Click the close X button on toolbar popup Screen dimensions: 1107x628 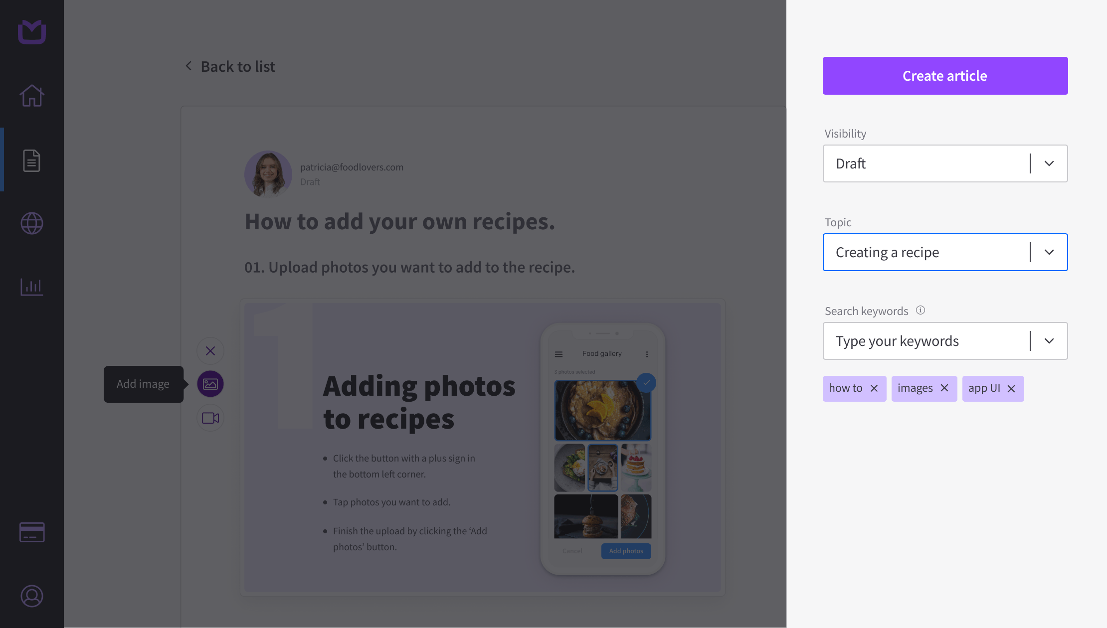click(x=210, y=350)
